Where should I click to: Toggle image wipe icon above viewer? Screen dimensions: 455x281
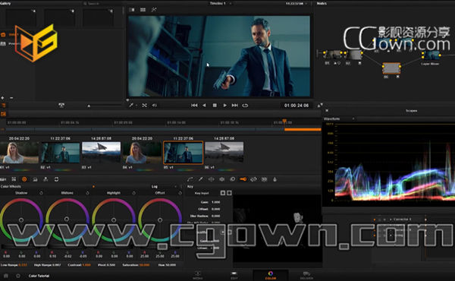point(132,10)
